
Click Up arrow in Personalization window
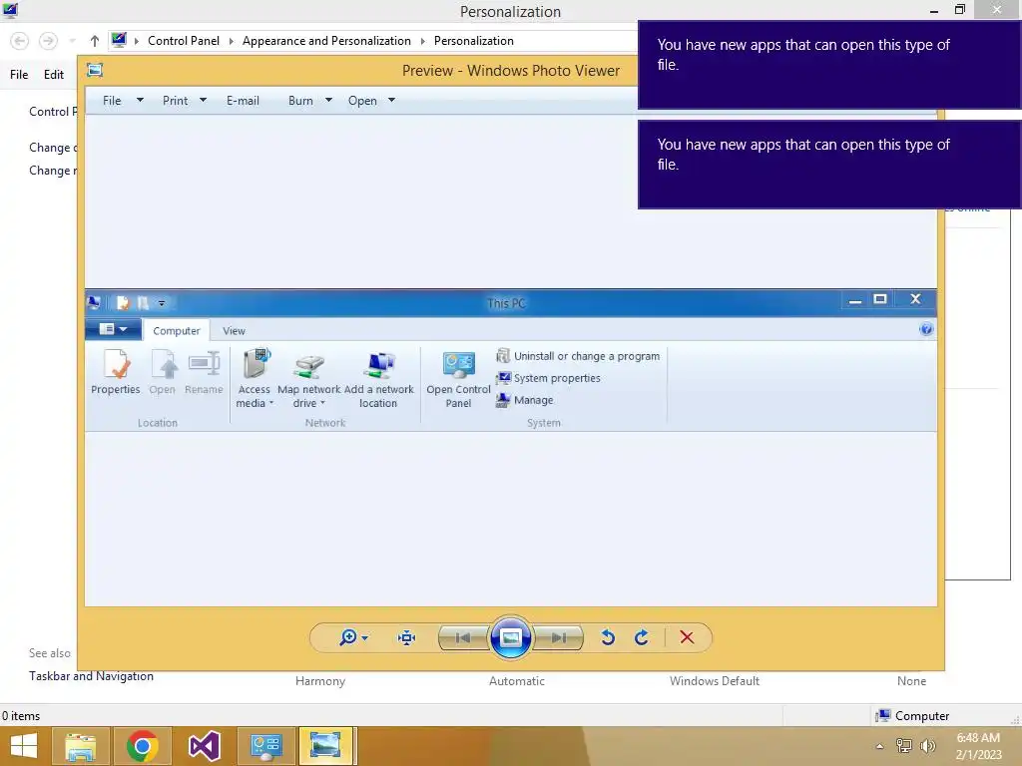point(95,41)
